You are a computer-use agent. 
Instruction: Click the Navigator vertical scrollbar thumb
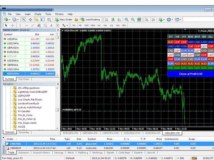[57, 110]
